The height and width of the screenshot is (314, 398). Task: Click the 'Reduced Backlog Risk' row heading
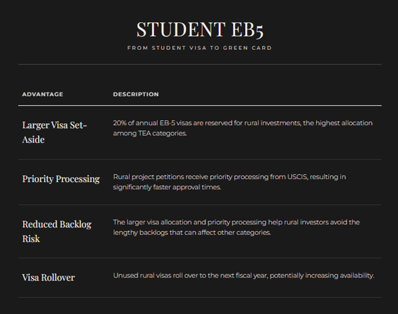pos(57,231)
